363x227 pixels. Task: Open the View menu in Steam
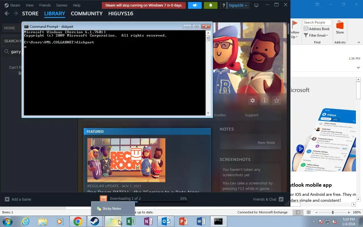pyautogui.click(x=29, y=5)
